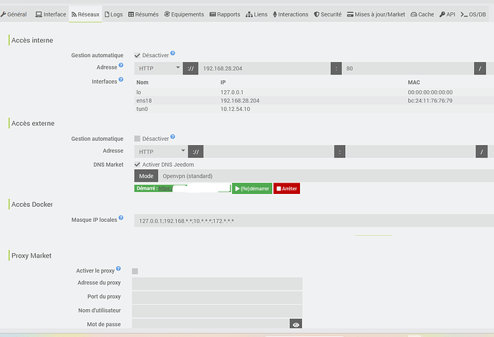Click the help icon next to Interfaces

(121, 79)
